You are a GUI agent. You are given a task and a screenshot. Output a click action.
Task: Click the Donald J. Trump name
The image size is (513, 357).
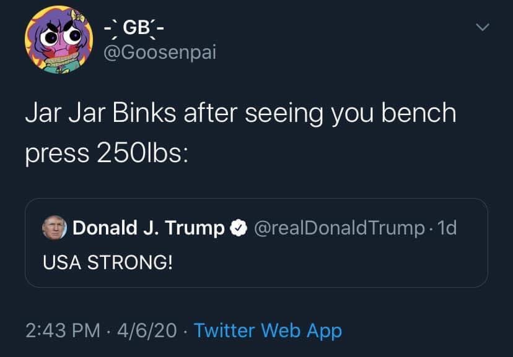coord(148,228)
